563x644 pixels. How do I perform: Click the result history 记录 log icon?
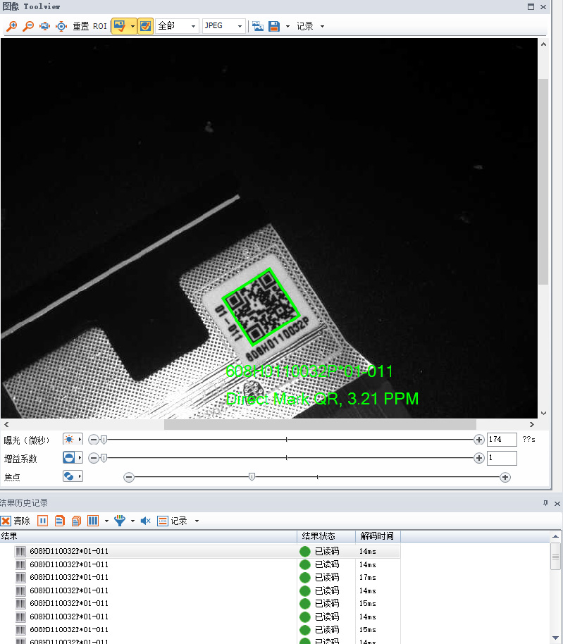tap(163, 521)
